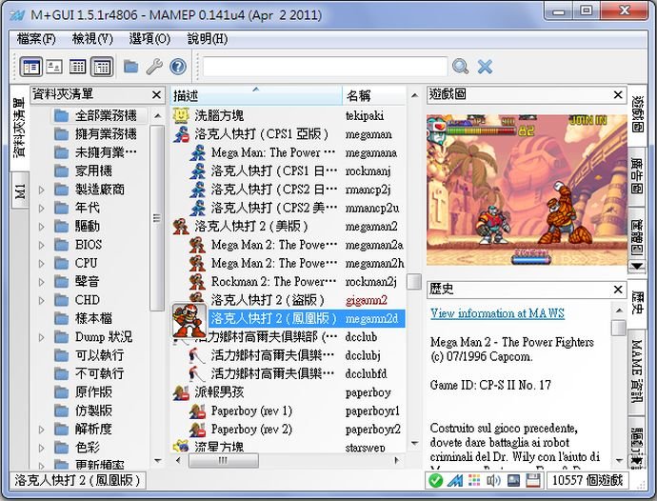Expand the Dump 狀況 folder
This screenshot has height=501, width=657.
tap(41, 337)
